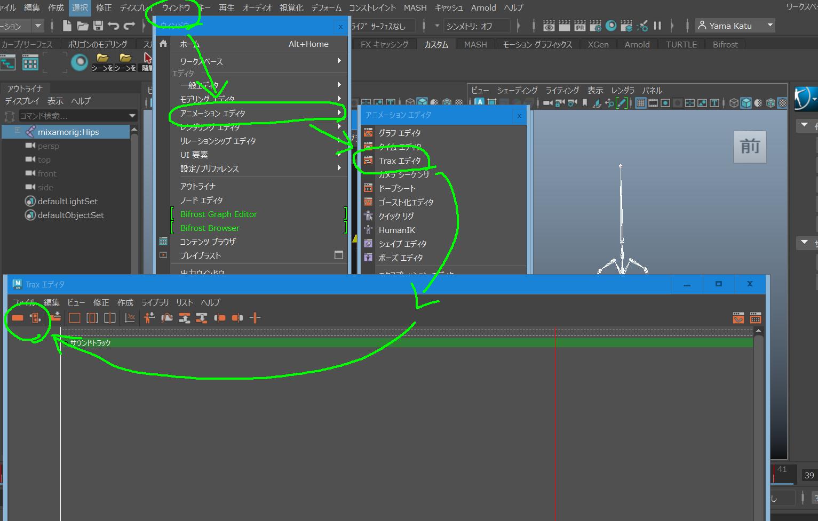
Task: Open Outliner search field dropdown arrow
Action: (x=132, y=116)
